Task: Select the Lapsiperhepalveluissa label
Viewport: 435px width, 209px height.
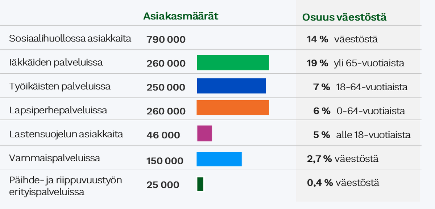Action: point(58,110)
